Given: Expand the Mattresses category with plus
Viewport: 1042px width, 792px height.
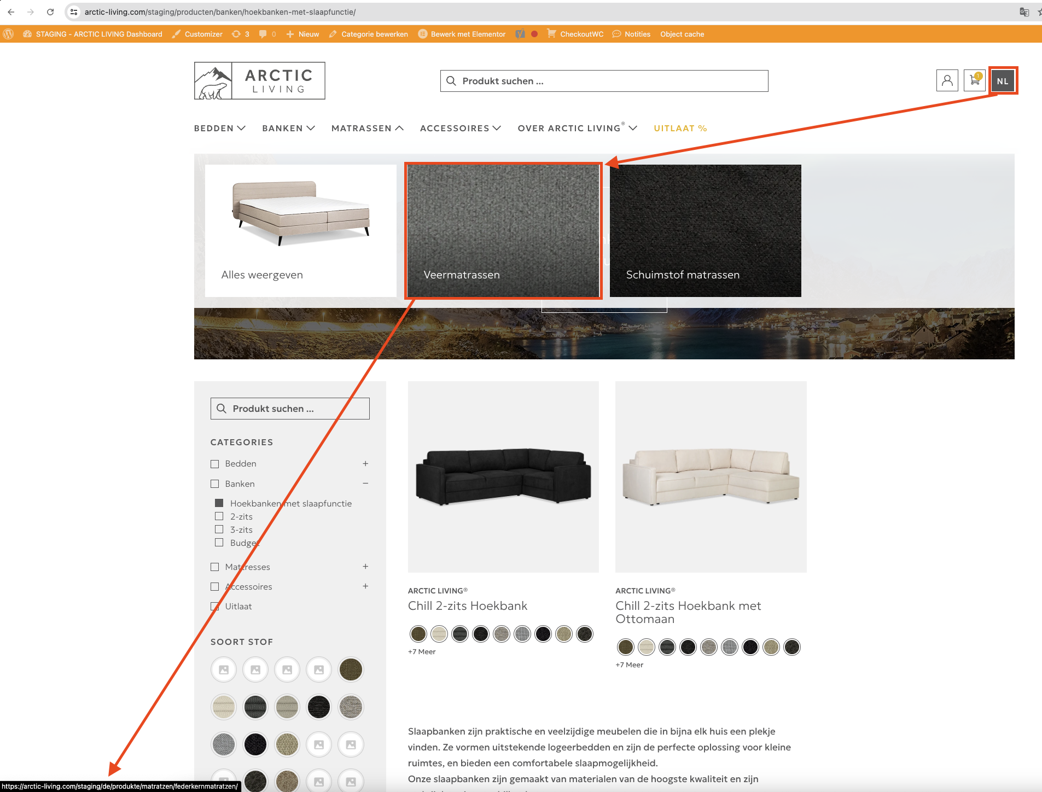Looking at the screenshot, I should 365,567.
